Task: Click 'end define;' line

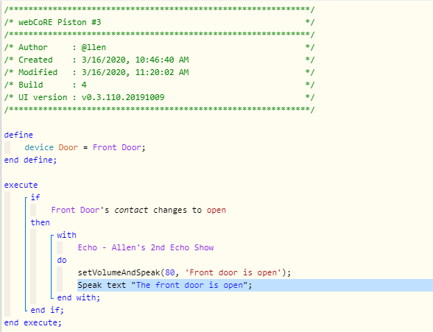Action: 30,160
